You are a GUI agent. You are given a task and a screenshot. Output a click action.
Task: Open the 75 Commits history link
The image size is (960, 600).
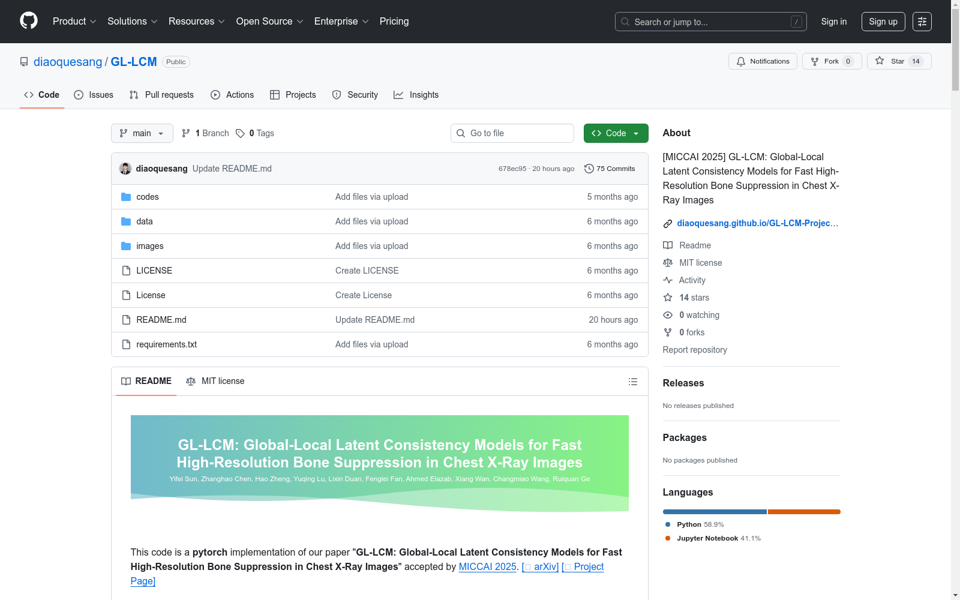point(610,169)
